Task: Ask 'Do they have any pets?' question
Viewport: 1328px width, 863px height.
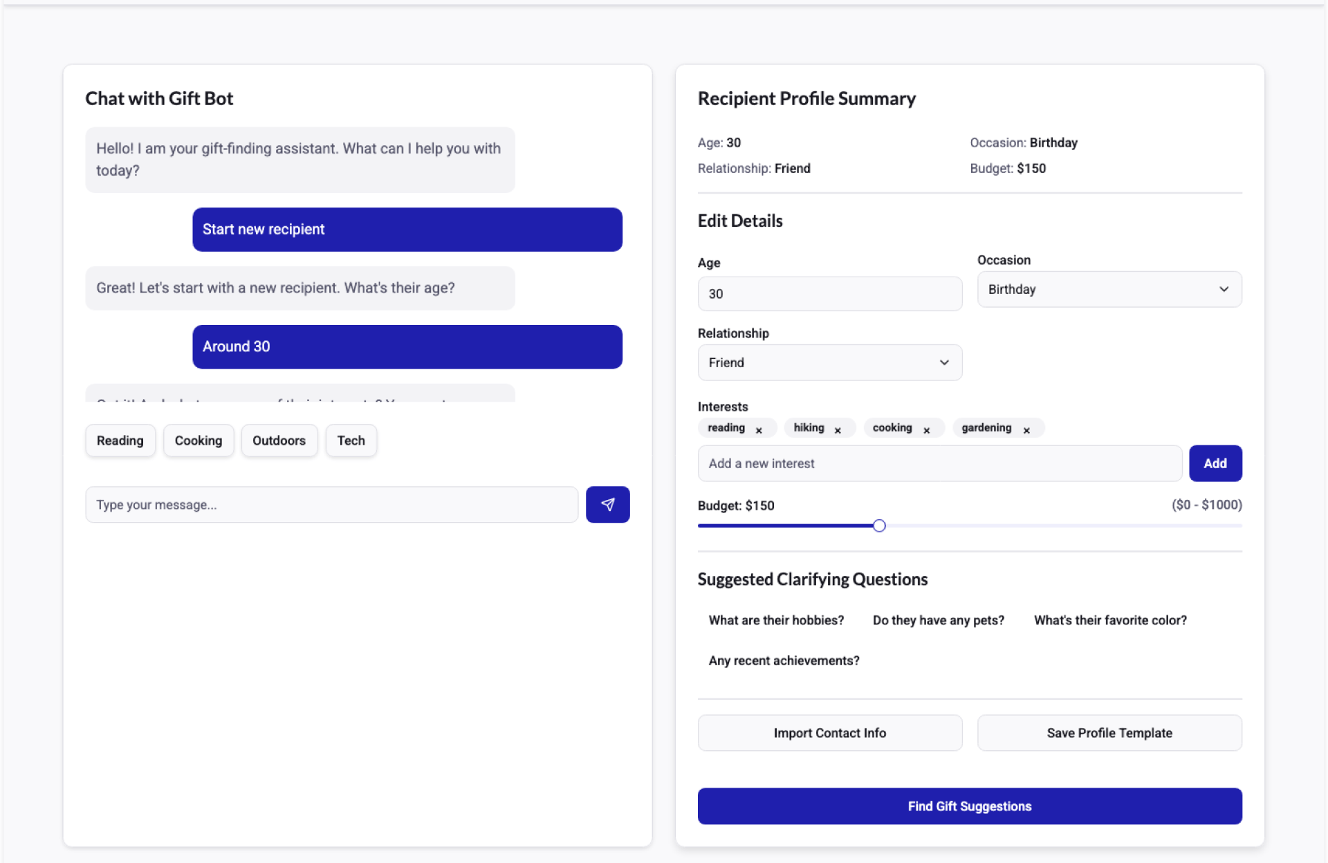Action: coord(938,620)
